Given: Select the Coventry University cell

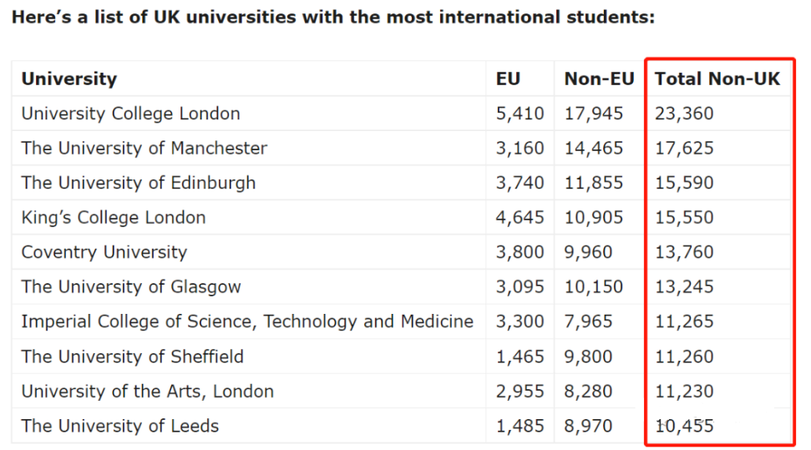Looking at the screenshot, I should [x=104, y=252].
